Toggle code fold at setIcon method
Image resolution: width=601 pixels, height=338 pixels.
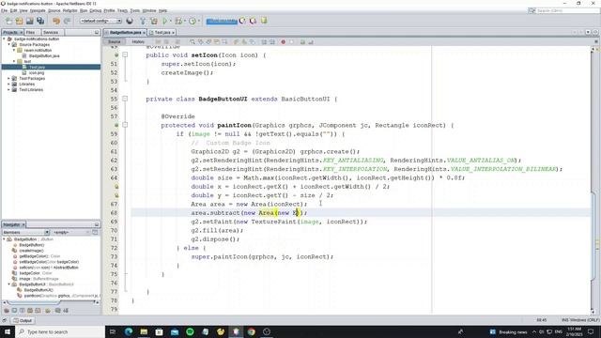[125, 55]
